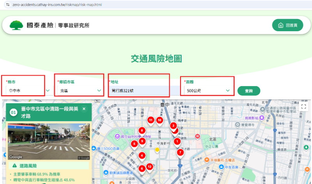Select map marker number 1
Screen dimensions: 312x184
177,142
